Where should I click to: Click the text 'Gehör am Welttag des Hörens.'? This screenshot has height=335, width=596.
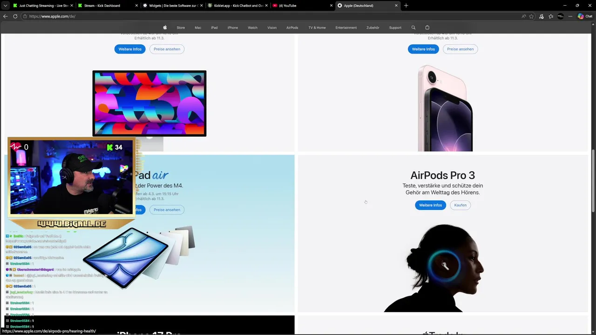pos(442,192)
